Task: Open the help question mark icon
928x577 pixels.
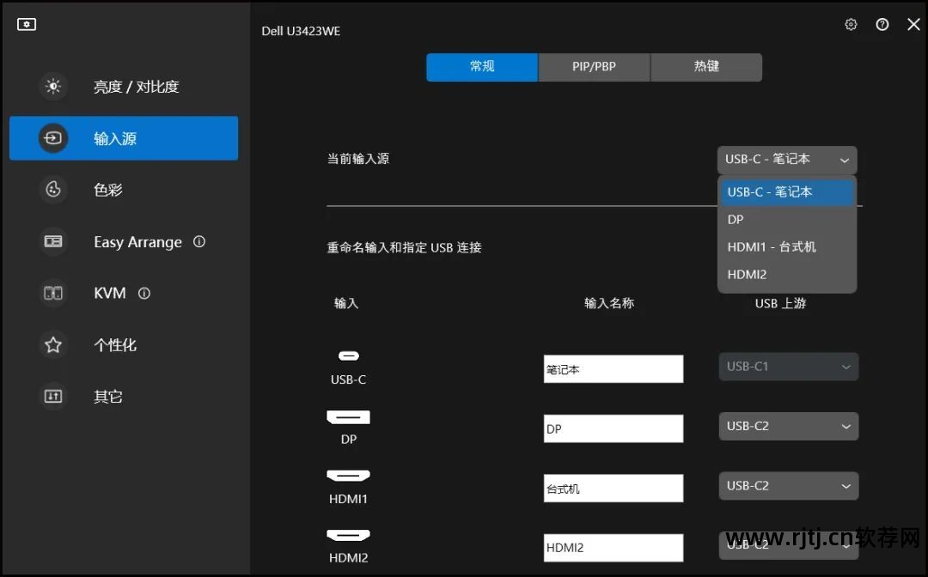Action: 882,25
